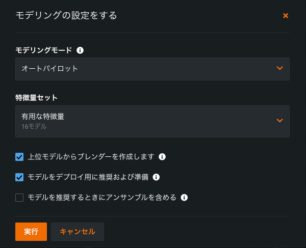Click the モデルを推奨するときにアンサンブルを含める label text
Viewport: 306px width, 248px height.
pos(102,198)
